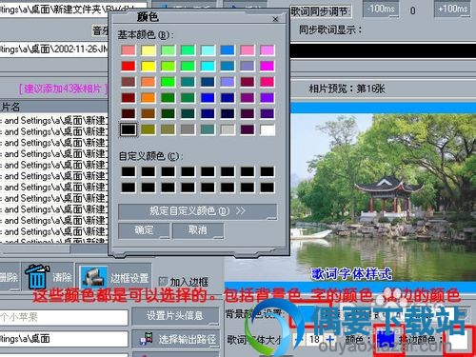Image resolution: width=476 pixels, height=357 pixels.
Task: Click the 建议添加43张相片 hint text
Action: 64,89
